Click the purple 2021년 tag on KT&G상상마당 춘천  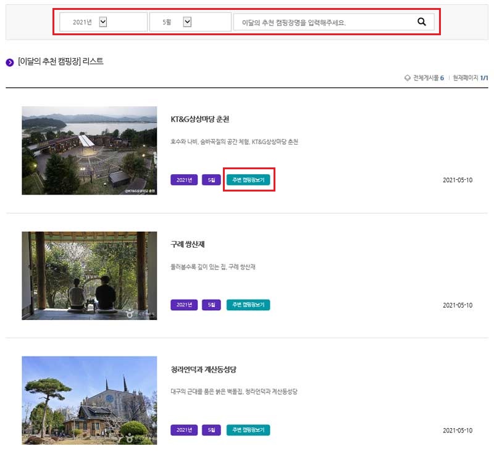[x=183, y=180]
